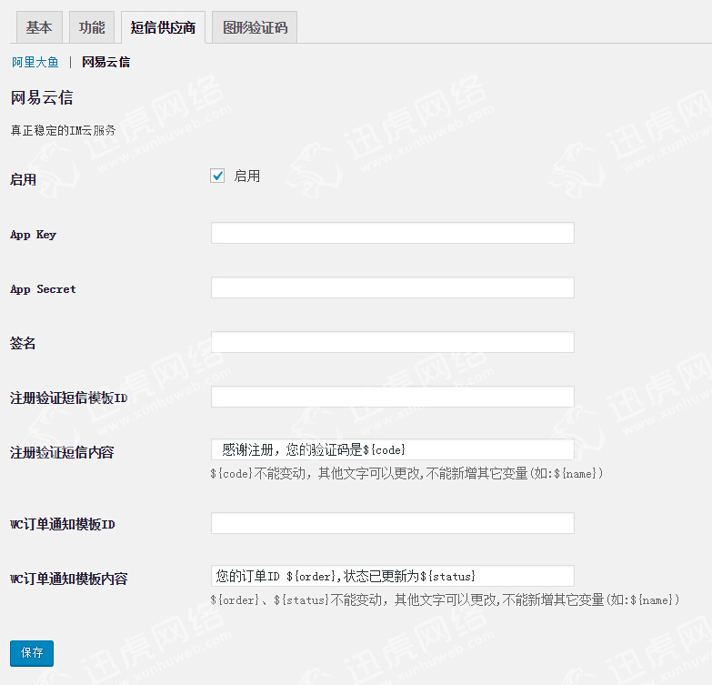Switch to the 基本 tab
The height and width of the screenshot is (685, 712).
pos(39,27)
